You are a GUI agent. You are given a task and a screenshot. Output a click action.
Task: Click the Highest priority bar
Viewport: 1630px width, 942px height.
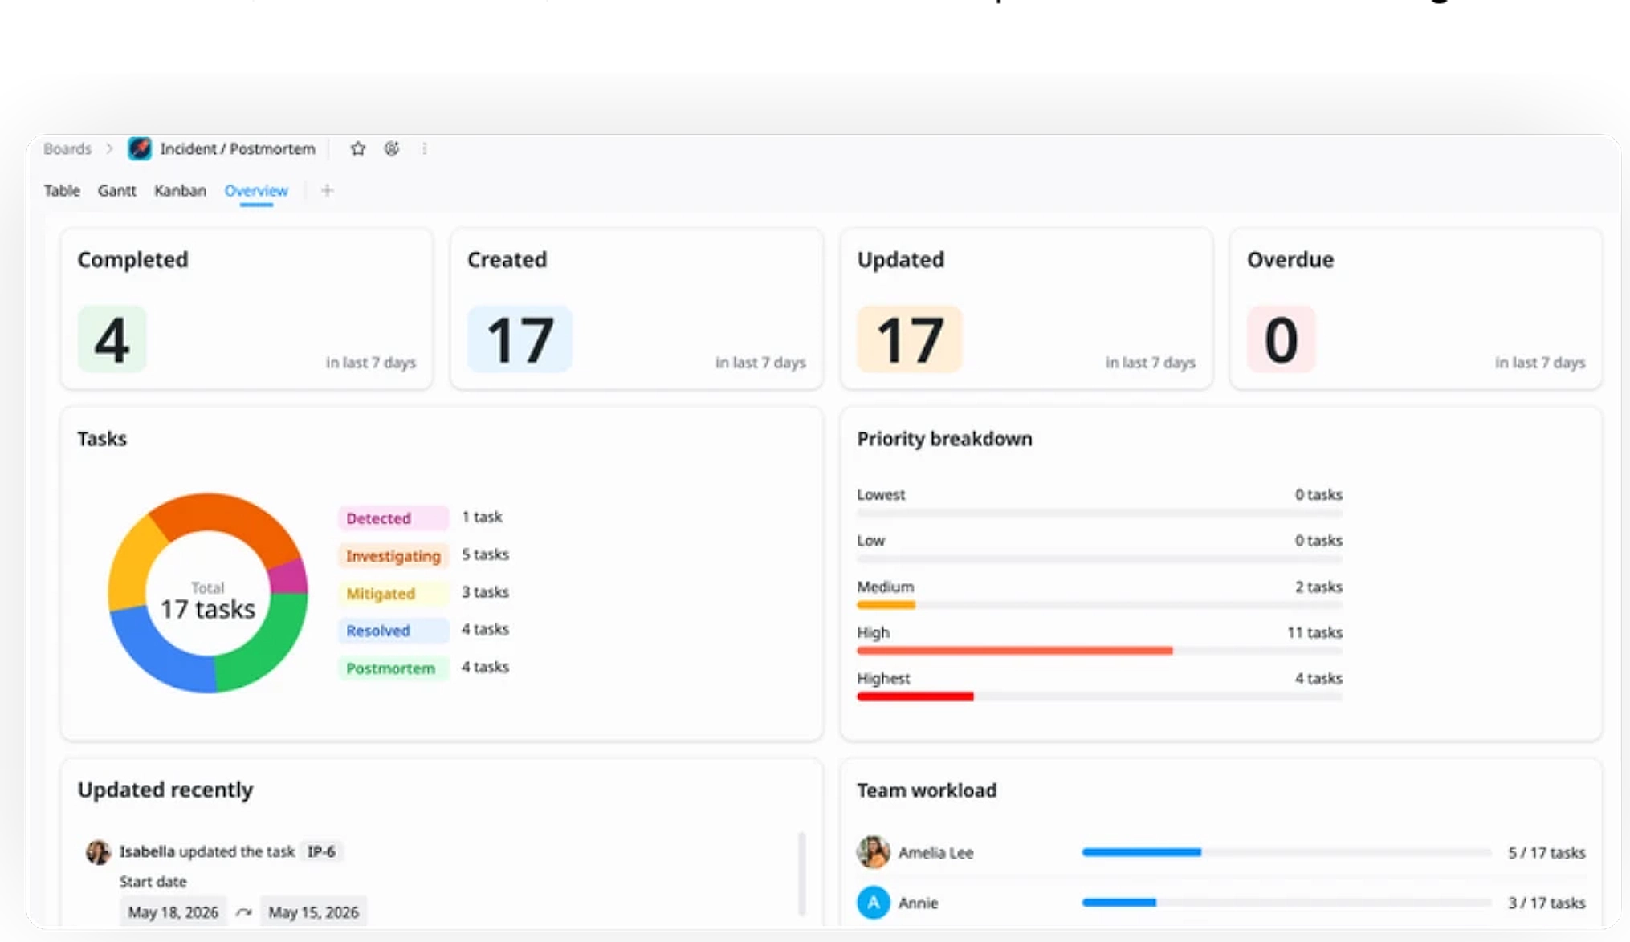pos(1099,696)
